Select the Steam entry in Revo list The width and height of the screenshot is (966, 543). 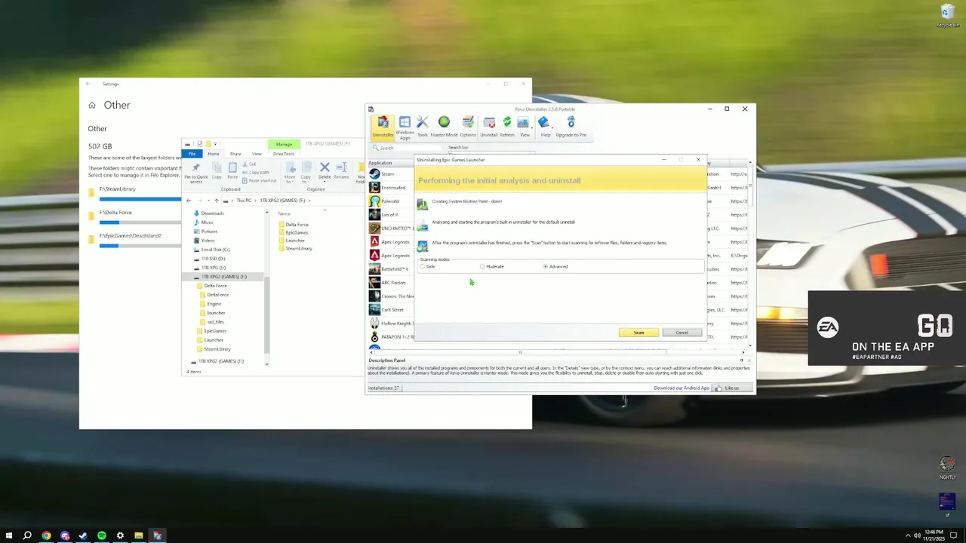(x=390, y=174)
